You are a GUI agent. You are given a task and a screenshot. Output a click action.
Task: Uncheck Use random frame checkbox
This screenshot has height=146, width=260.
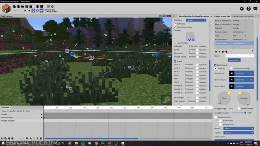(x=175, y=27)
